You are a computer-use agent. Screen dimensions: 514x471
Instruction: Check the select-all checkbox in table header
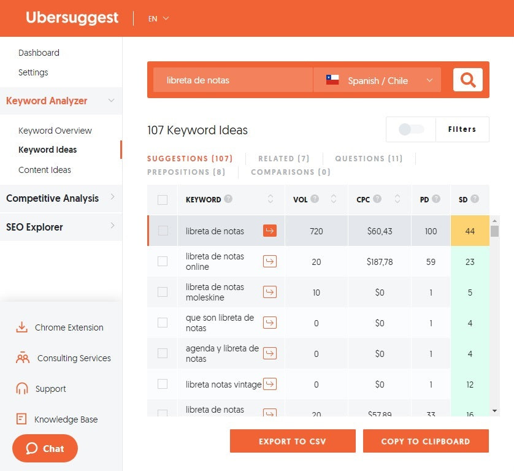(x=163, y=199)
